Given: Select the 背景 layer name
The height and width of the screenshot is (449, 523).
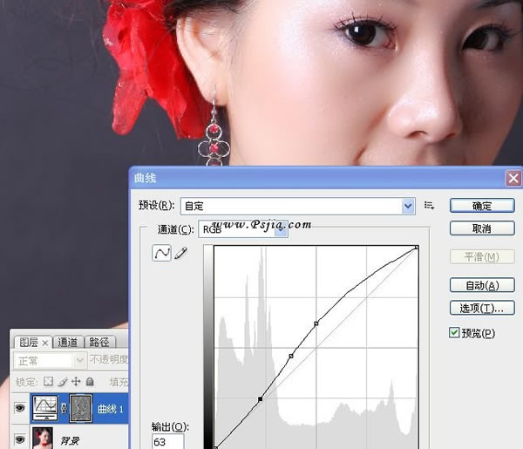Looking at the screenshot, I should tap(70, 440).
